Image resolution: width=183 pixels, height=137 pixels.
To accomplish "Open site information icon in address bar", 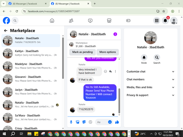I will (25, 11).
